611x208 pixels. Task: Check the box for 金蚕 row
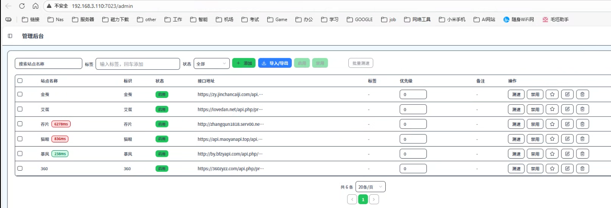pyautogui.click(x=20, y=94)
